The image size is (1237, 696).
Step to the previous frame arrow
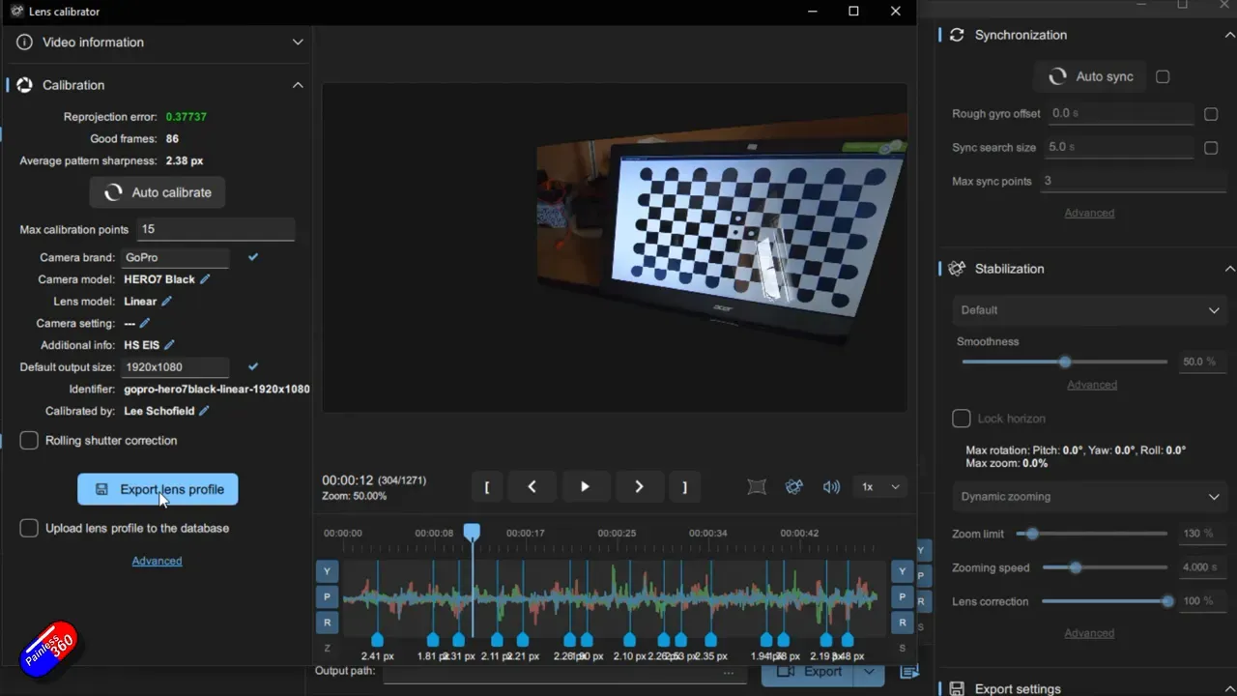[532, 487]
